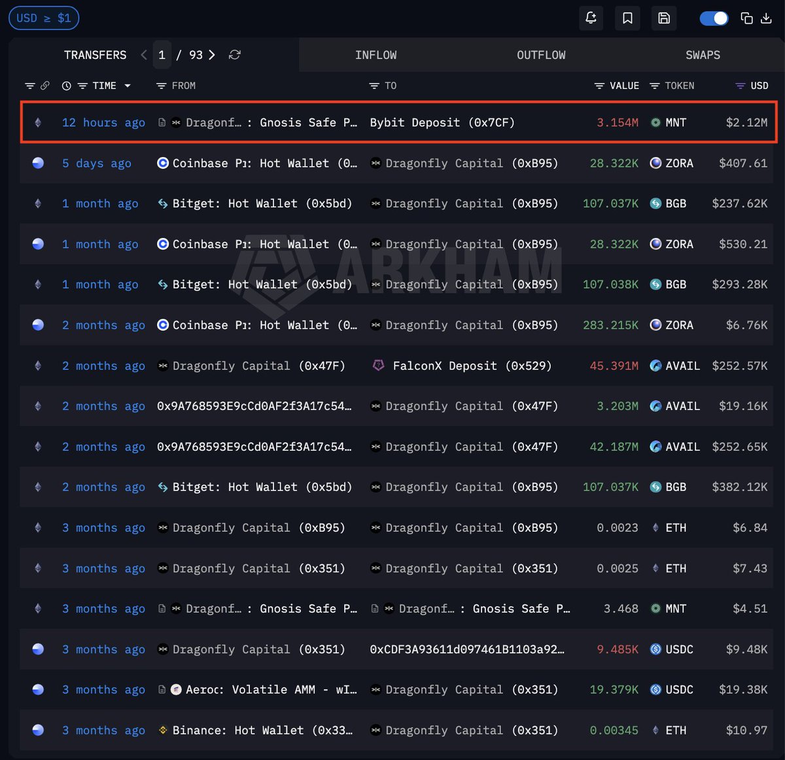785x760 pixels.
Task: Click Coinbase Hot Wallet in $407.61 row
Action: click(x=265, y=163)
